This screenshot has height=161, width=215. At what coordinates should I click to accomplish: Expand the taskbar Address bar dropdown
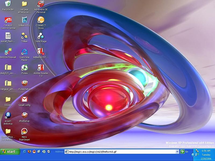(177, 152)
